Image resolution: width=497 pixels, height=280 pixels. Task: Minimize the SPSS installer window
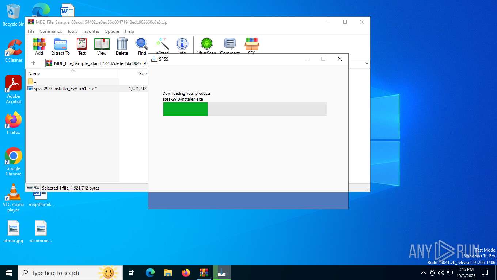[x=307, y=59]
